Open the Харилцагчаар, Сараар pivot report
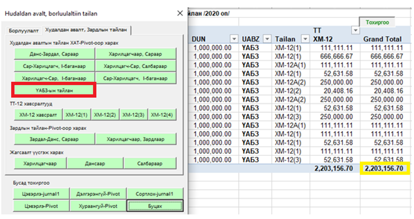The height and width of the screenshot is (219, 414). click(x=136, y=54)
